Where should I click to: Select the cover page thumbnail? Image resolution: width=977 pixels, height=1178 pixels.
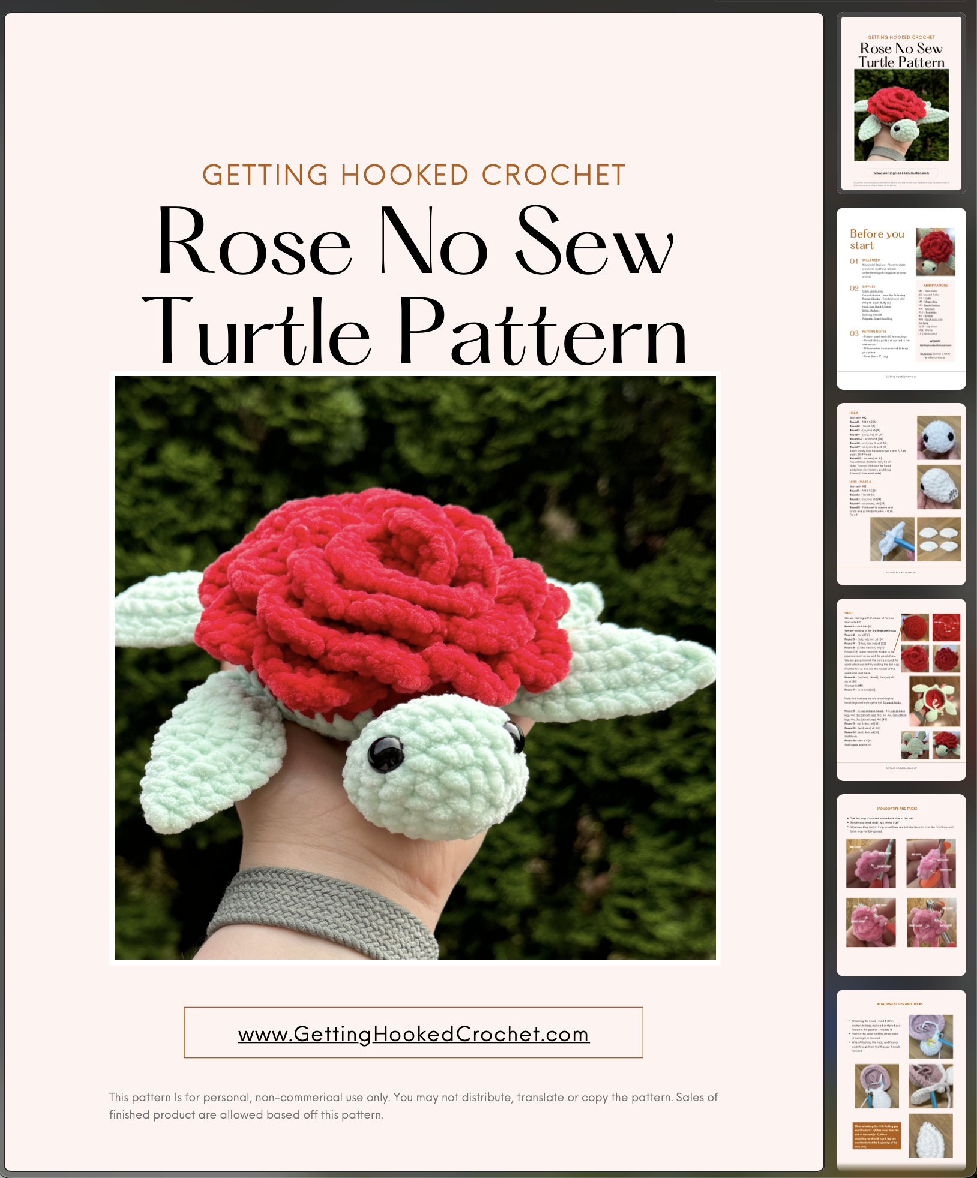901,103
